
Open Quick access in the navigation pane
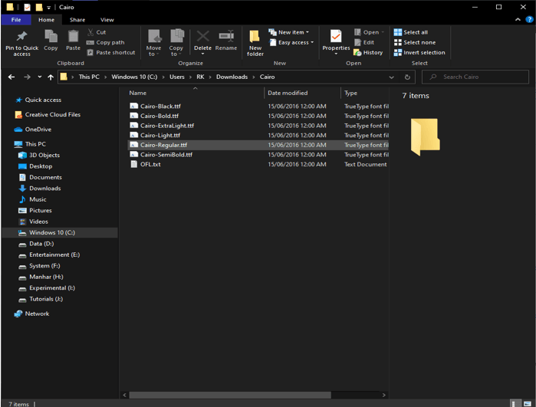coord(43,100)
